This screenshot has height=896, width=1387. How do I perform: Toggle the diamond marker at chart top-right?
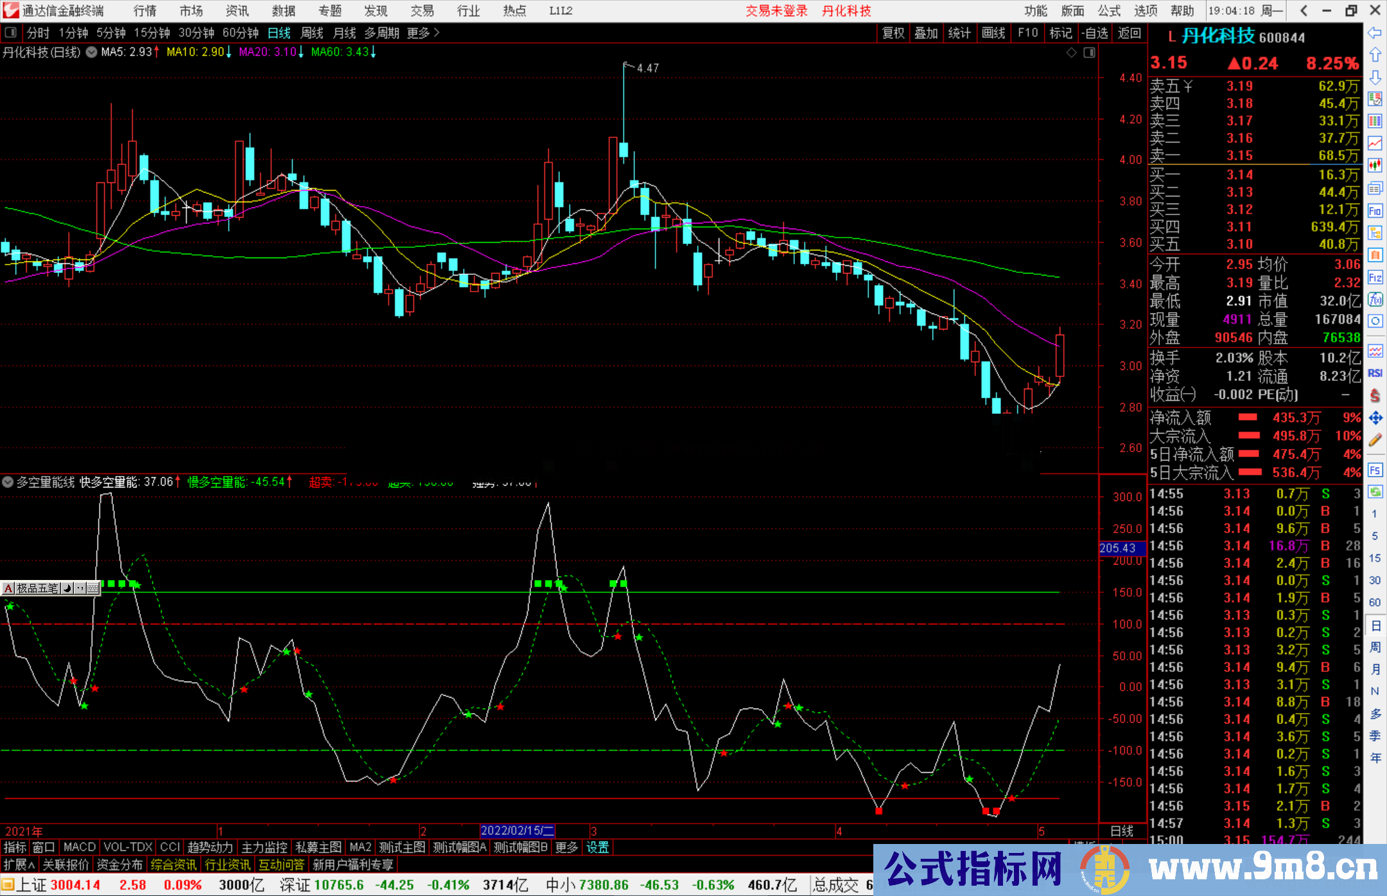1071,53
